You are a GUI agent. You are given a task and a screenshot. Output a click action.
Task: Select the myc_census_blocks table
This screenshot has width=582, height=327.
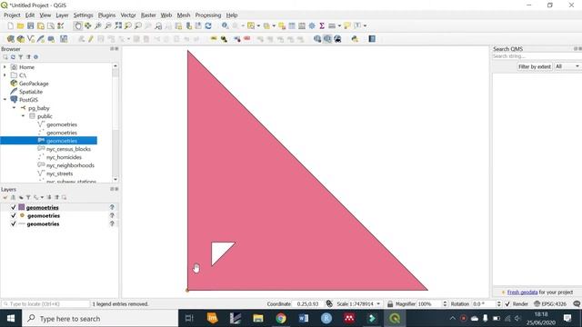coord(68,149)
